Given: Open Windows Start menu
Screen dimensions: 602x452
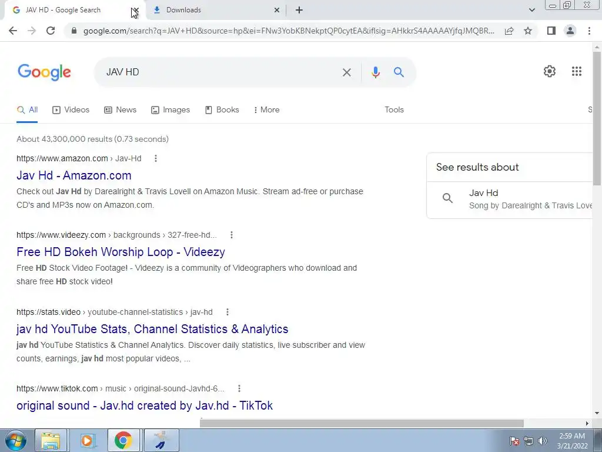Looking at the screenshot, I should coord(16,440).
